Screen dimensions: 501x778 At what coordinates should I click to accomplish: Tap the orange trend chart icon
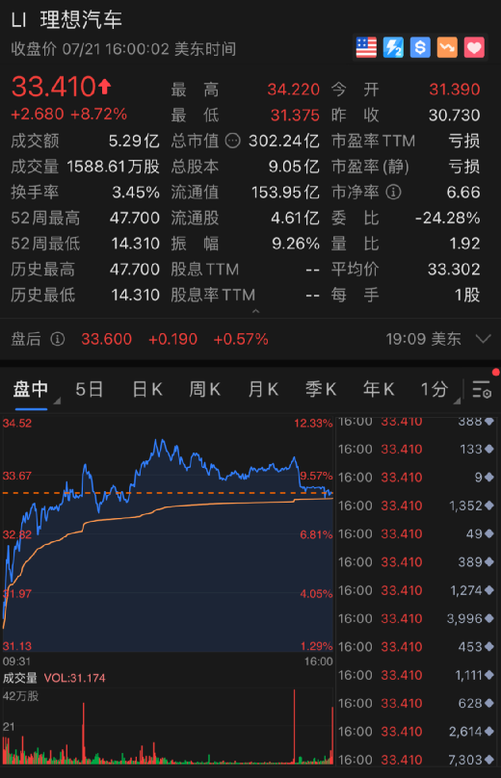(447, 47)
